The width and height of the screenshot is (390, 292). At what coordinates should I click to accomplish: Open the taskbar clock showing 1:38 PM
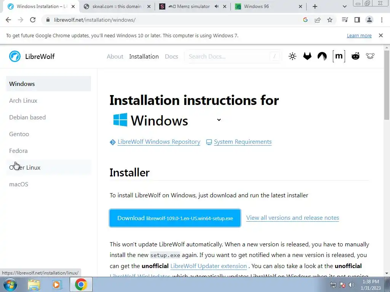(x=371, y=285)
